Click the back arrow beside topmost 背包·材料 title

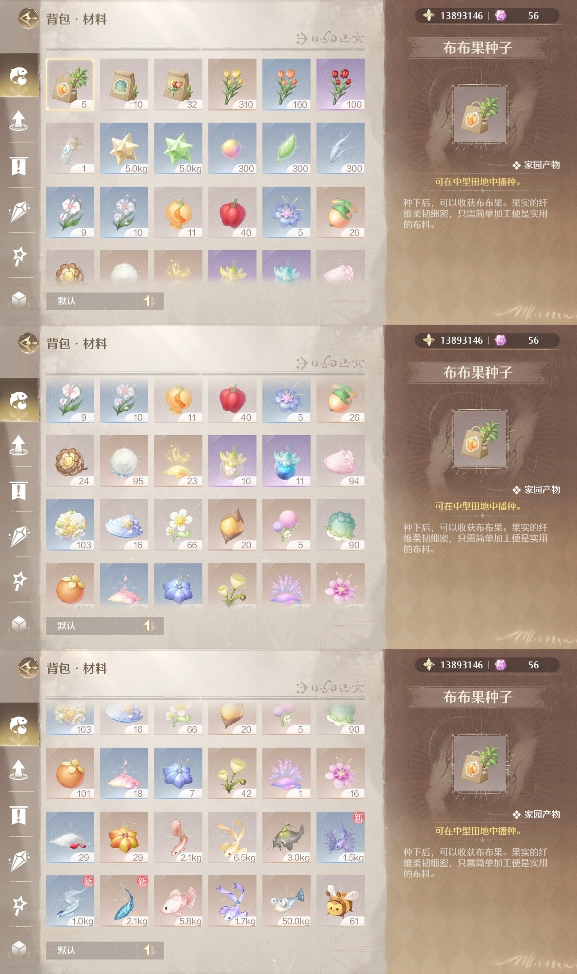point(28,18)
